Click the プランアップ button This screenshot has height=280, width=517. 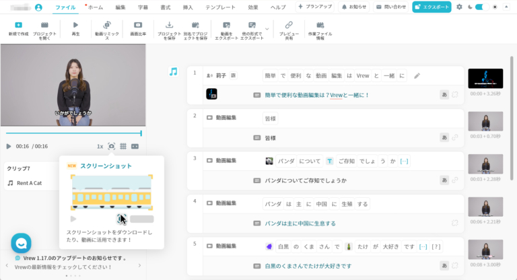[x=315, y=7]
